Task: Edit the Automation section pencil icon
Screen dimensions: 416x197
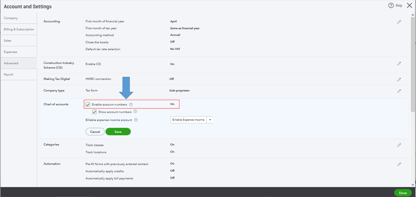Action: [399, 165]
